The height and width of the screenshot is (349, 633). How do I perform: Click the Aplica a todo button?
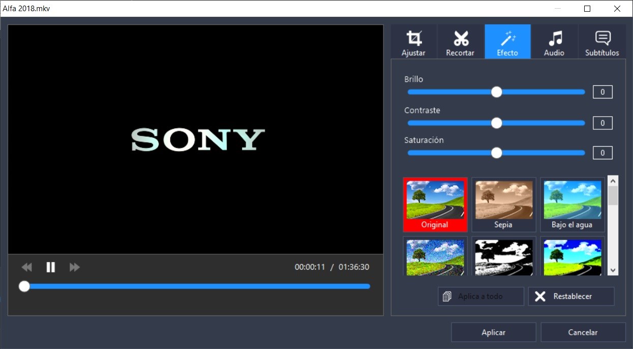[x=481, y=296]
